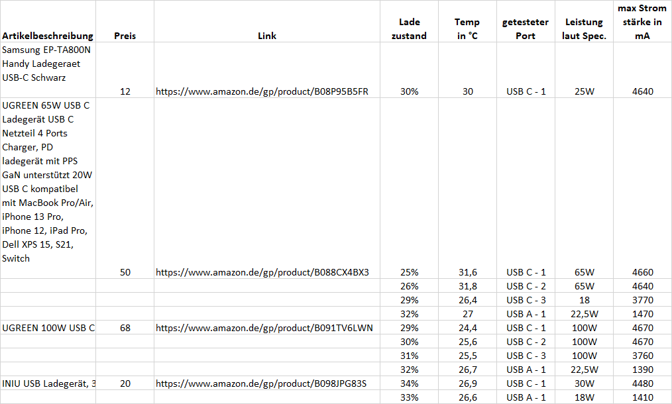
Task: Select the INIU USB Ladegerät cell
Action: point(48,383)
